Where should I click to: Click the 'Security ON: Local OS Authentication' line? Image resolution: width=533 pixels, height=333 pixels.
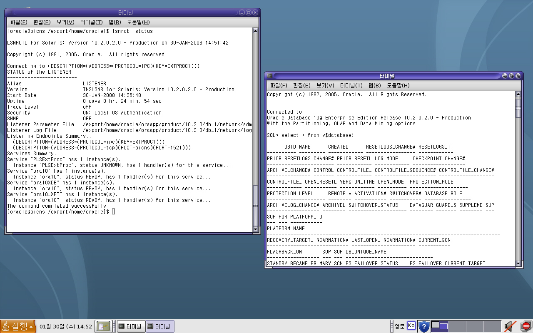click(85, 113)
